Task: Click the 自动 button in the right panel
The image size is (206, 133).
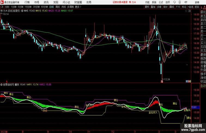Action: click(203, 86)
